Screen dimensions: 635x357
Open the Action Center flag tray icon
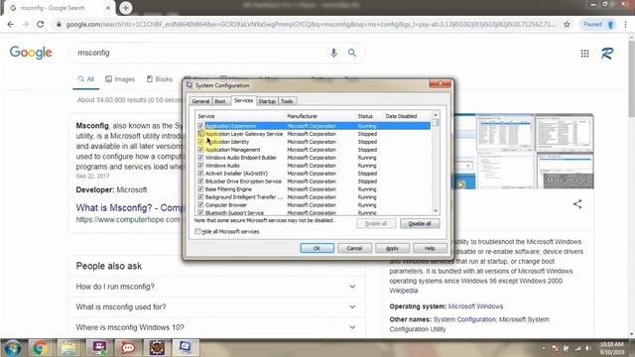(x=567, y=348)
